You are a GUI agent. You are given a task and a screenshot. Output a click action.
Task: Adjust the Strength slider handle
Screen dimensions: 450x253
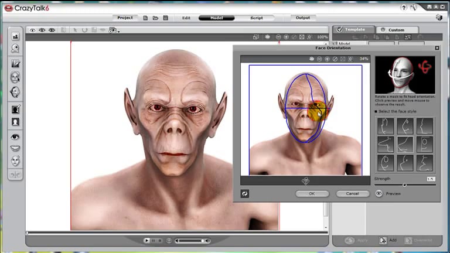(404, 184)
